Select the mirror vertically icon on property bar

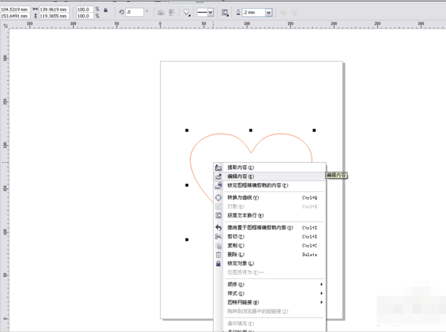click(171, 12)
